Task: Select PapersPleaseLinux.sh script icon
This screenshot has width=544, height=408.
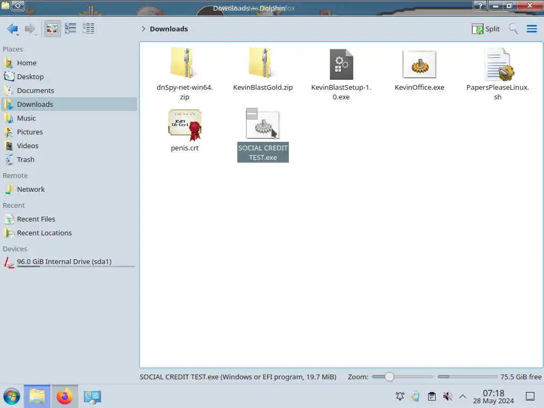Action: coord(498,64)
